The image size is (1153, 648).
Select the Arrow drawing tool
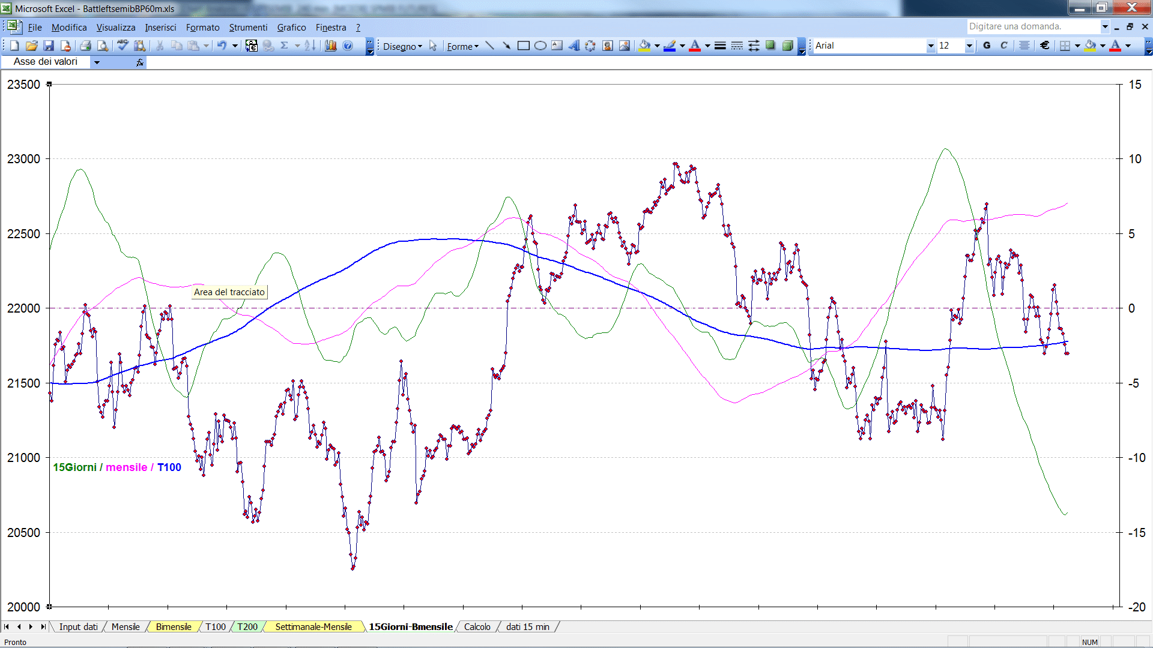coord(506,46)
